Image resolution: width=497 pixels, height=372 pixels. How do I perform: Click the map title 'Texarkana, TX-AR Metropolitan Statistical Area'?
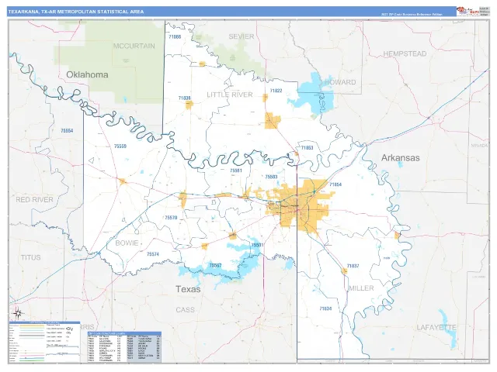pyautogui.click(x=76, y=12)
